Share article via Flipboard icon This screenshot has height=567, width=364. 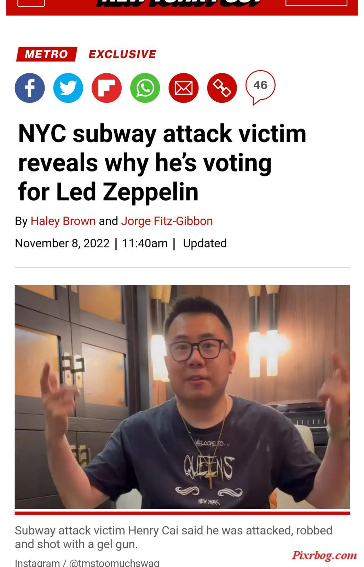[107, 88]
